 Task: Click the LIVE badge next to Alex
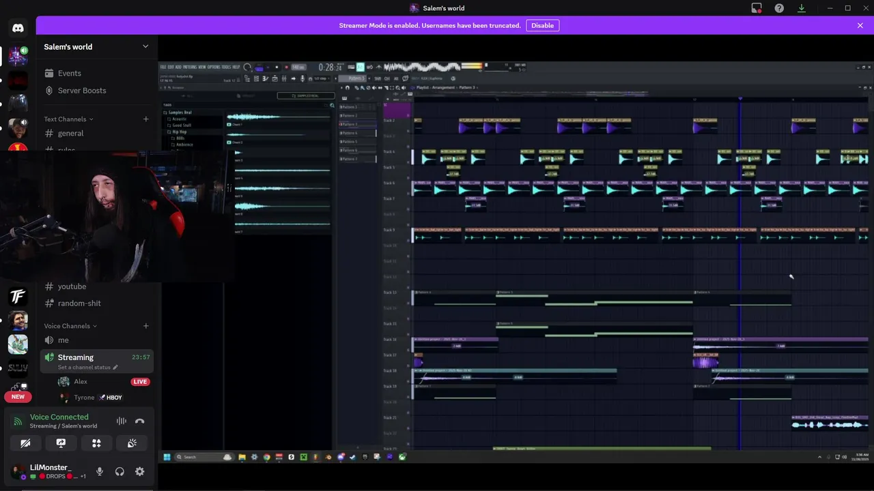[x=140, y=381]
